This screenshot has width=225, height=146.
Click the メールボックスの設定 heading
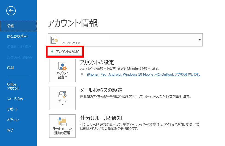[x=101, y=90]
